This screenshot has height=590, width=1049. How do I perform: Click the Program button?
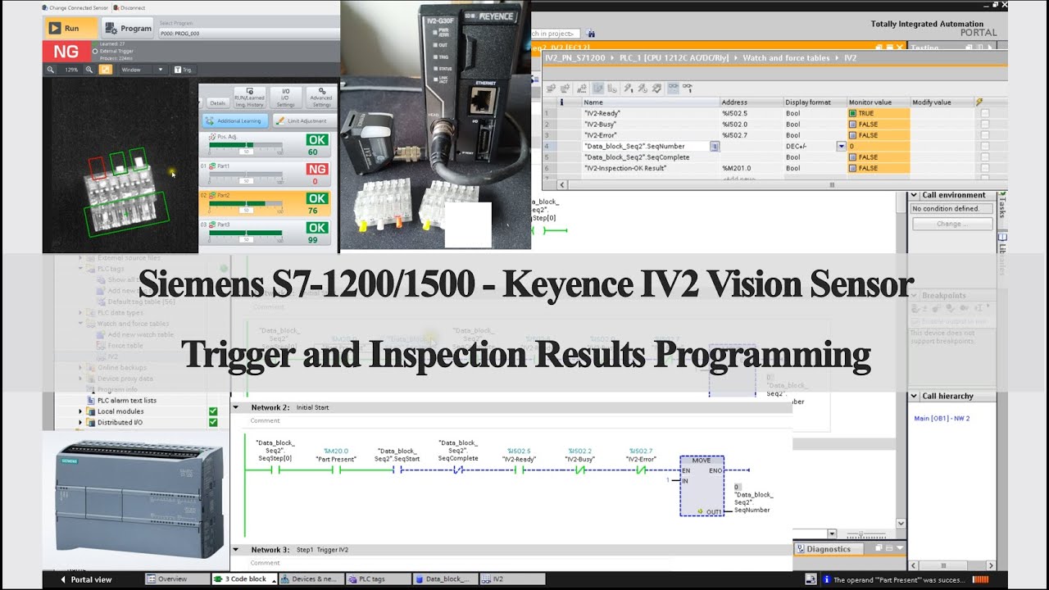click(x=127, y=28)
